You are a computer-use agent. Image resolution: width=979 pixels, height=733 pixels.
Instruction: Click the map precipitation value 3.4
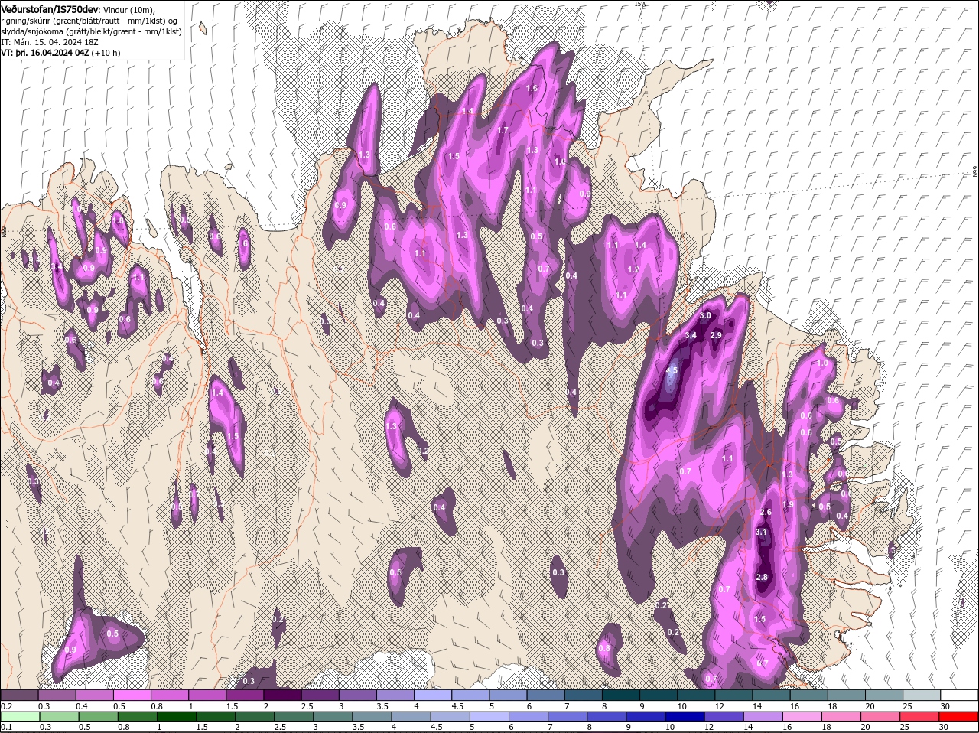691,335
